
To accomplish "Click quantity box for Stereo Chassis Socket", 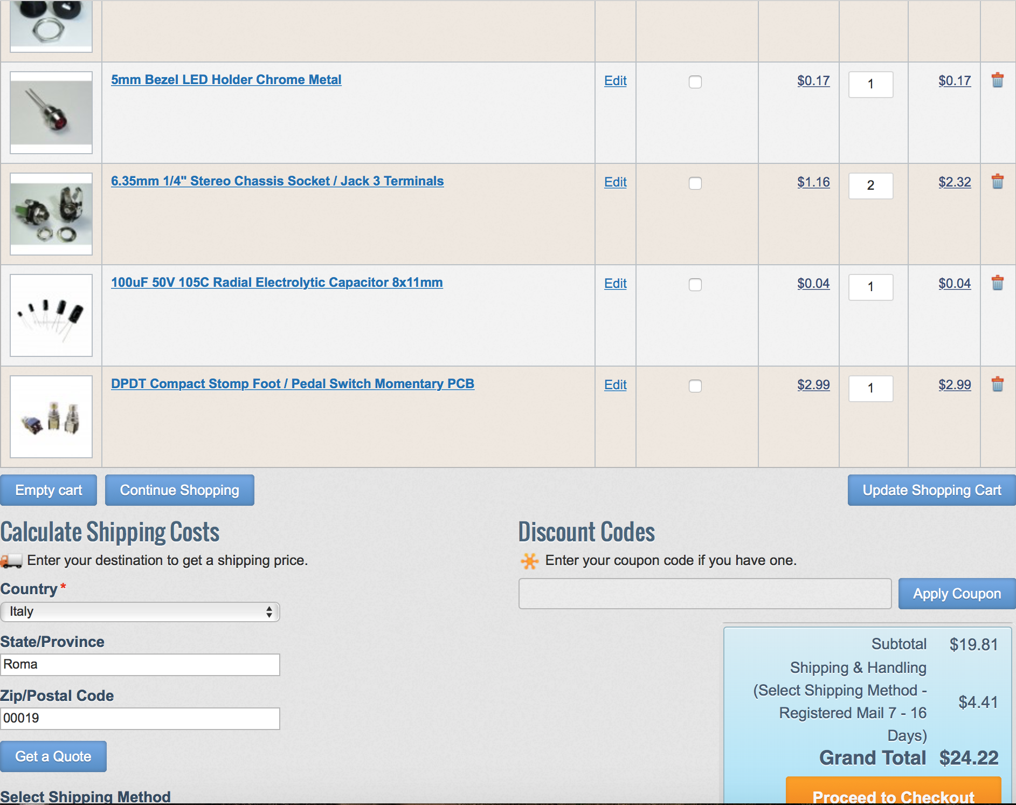I will [x=870, y=185].
